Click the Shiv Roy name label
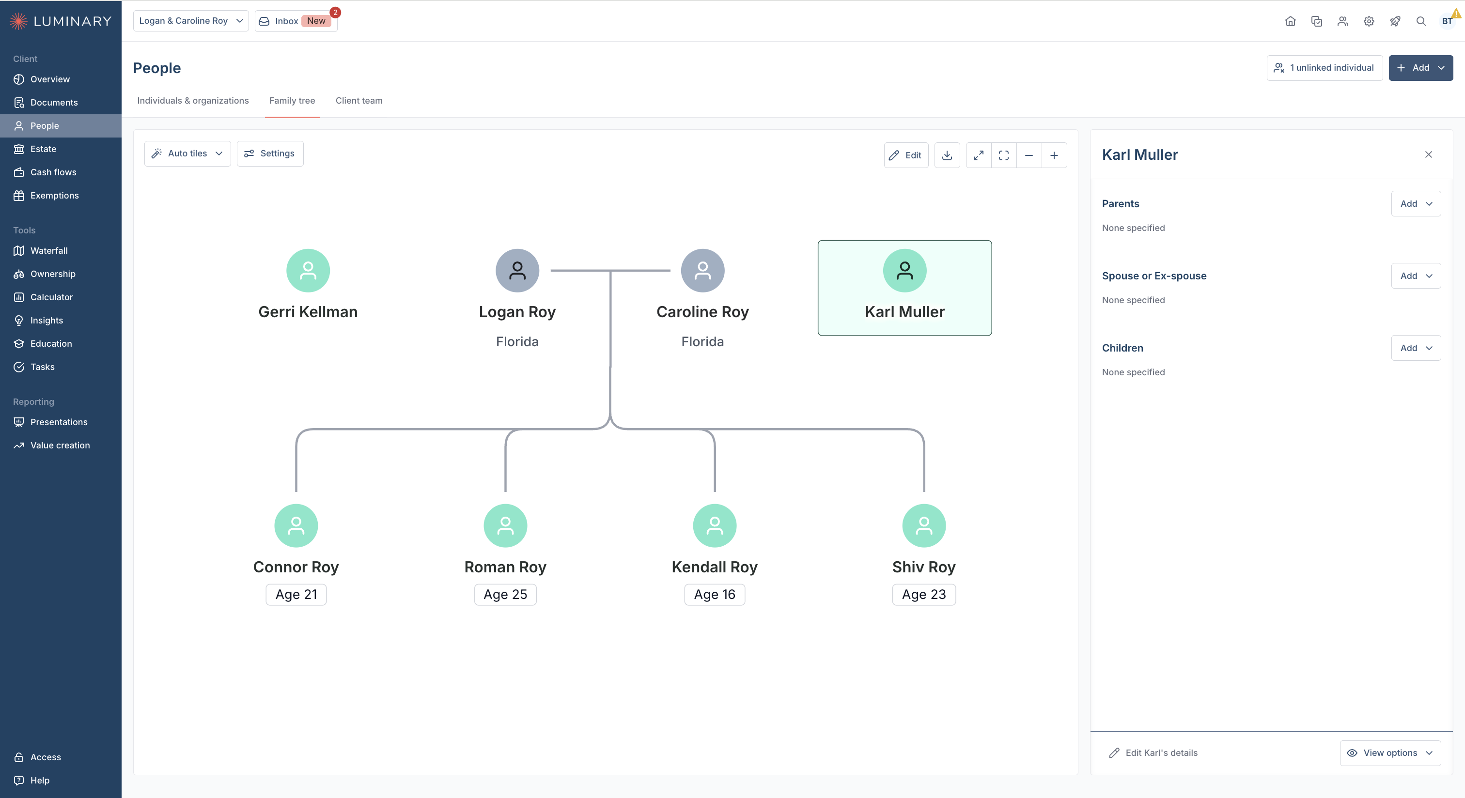Viewport: 1465px width, 798px height. point(923,567)
